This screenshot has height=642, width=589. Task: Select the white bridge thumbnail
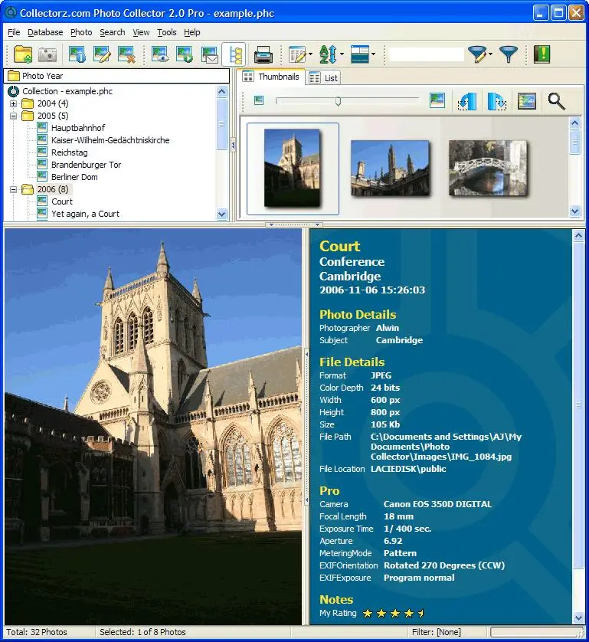tap(488, 168)
